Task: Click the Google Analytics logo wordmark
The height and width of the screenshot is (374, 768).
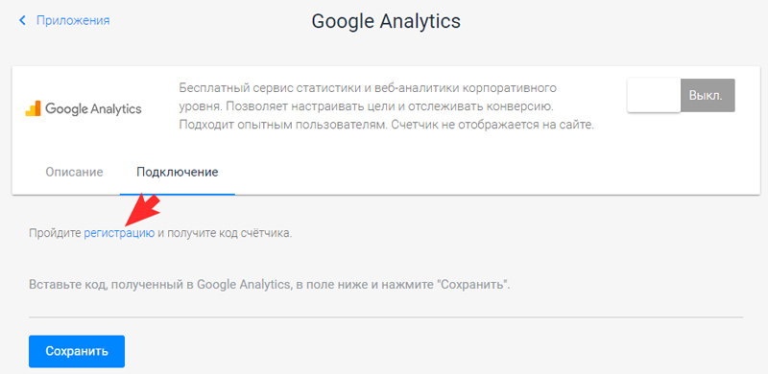Action: coord(93,108)
